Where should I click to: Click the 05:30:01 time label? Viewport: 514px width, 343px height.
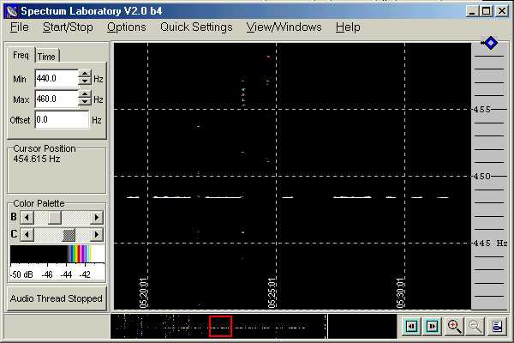tap(401, 292)
